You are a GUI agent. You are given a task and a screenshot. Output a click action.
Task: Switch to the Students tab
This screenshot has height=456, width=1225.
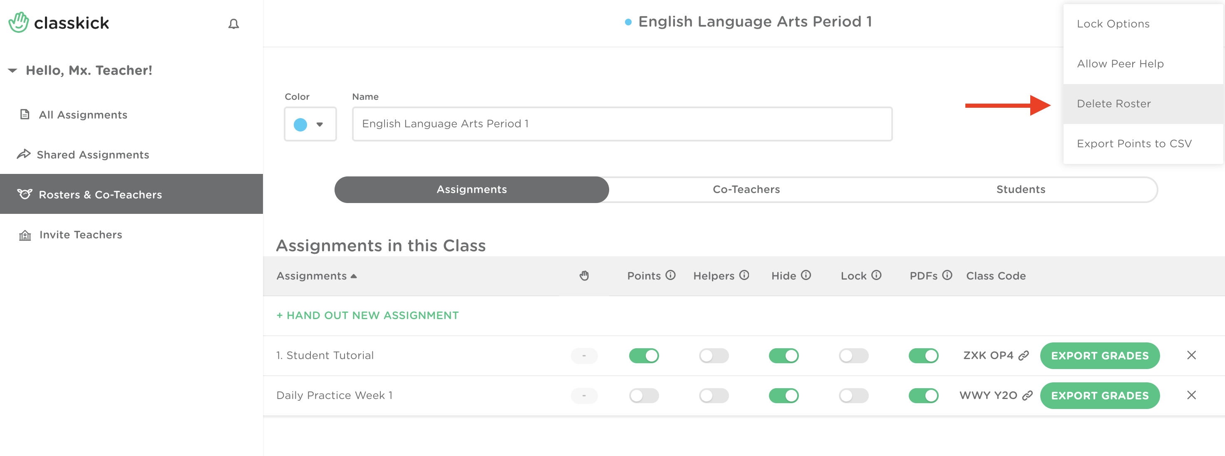click(1021, 189)
